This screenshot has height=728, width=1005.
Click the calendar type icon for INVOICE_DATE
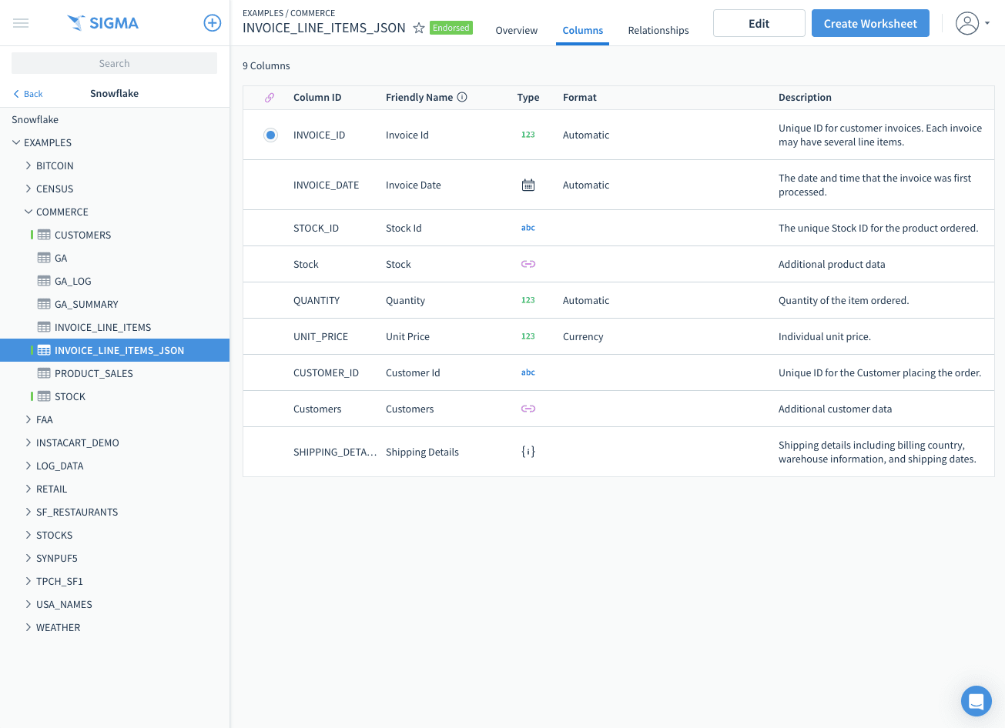tap(528, 185)
